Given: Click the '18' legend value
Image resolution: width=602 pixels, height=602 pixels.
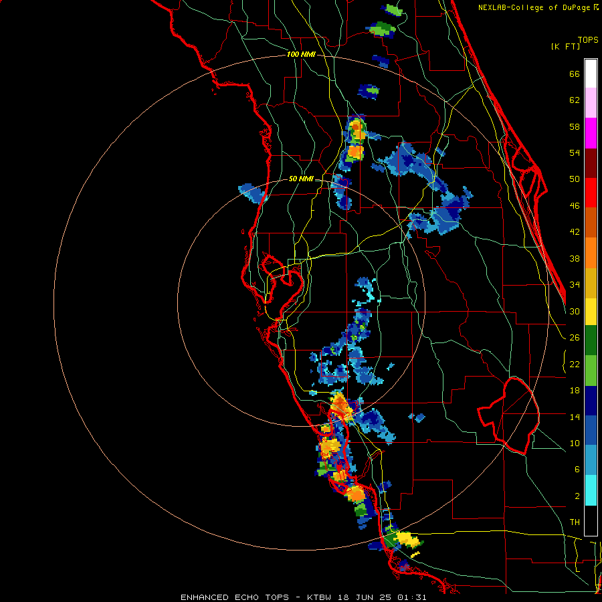Looking at the screenshot, I should (575, 391).
